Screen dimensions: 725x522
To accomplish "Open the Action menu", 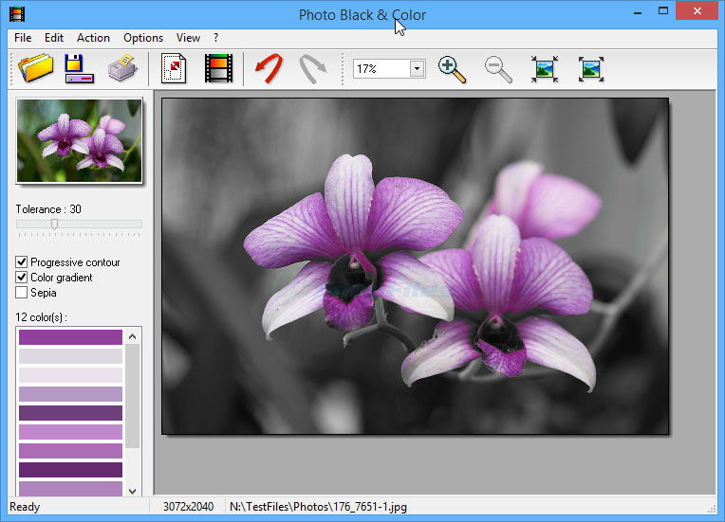I will click(x=93, y=38).
